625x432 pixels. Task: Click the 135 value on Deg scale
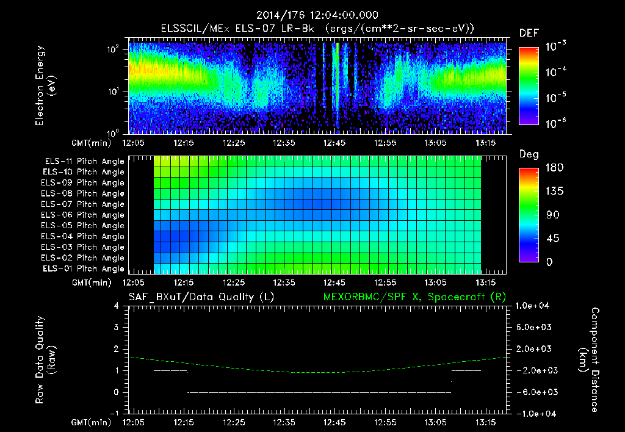pyautogui.click(x=554, y=192)
